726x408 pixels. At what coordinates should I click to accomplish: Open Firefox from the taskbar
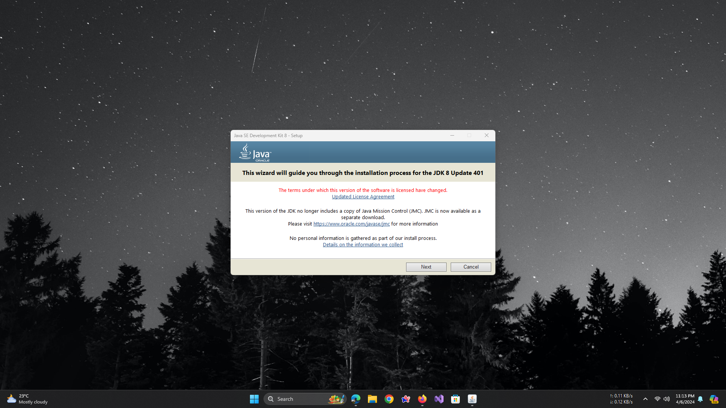(422, 399)
